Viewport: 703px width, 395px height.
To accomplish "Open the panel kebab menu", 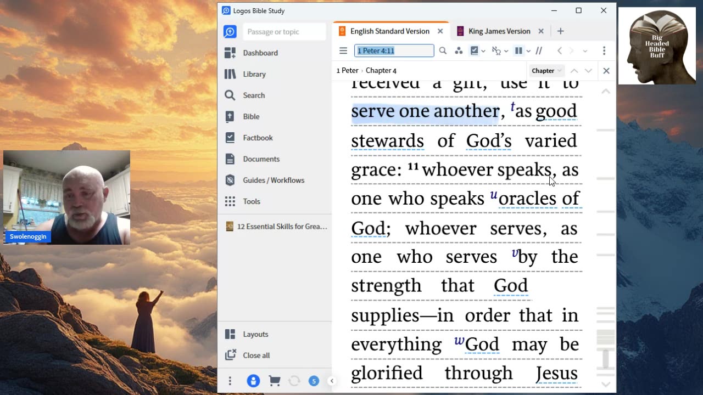I will tap(604, 50).
